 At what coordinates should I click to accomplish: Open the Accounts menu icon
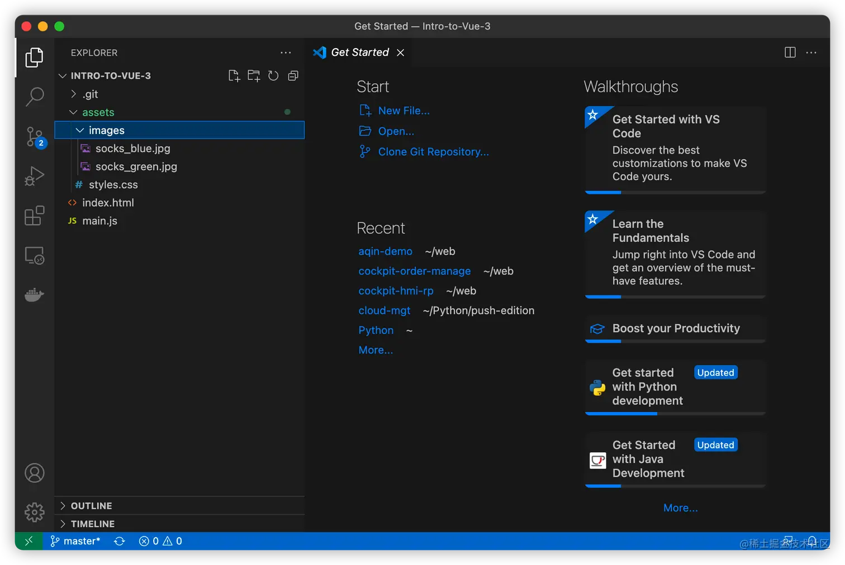click(x=34, y=473)
